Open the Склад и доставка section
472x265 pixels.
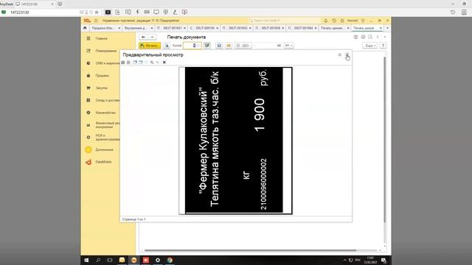coord(107,100)
